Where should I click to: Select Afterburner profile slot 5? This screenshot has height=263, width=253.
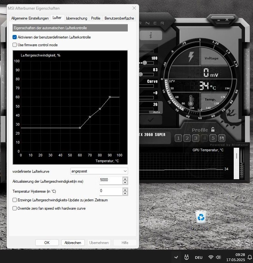tap(213, 138)
